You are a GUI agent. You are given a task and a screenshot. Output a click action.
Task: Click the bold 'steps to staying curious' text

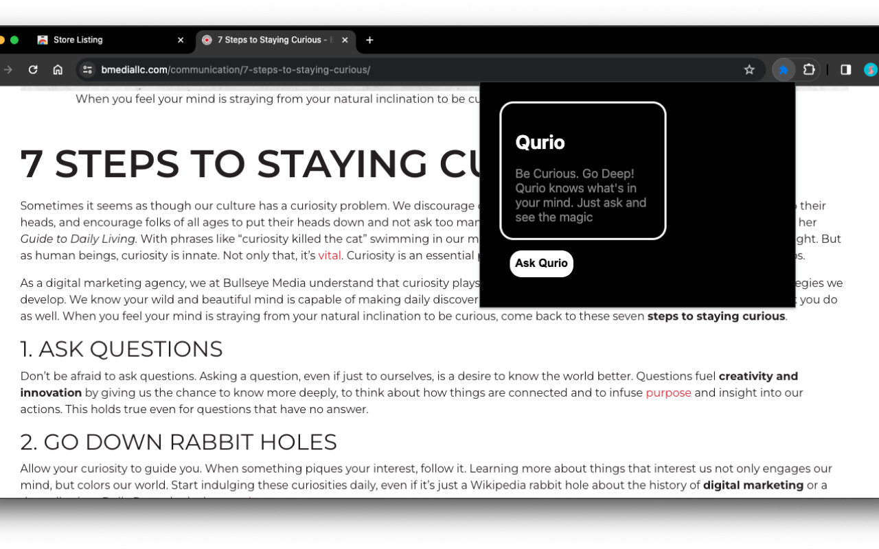(716, 316)
